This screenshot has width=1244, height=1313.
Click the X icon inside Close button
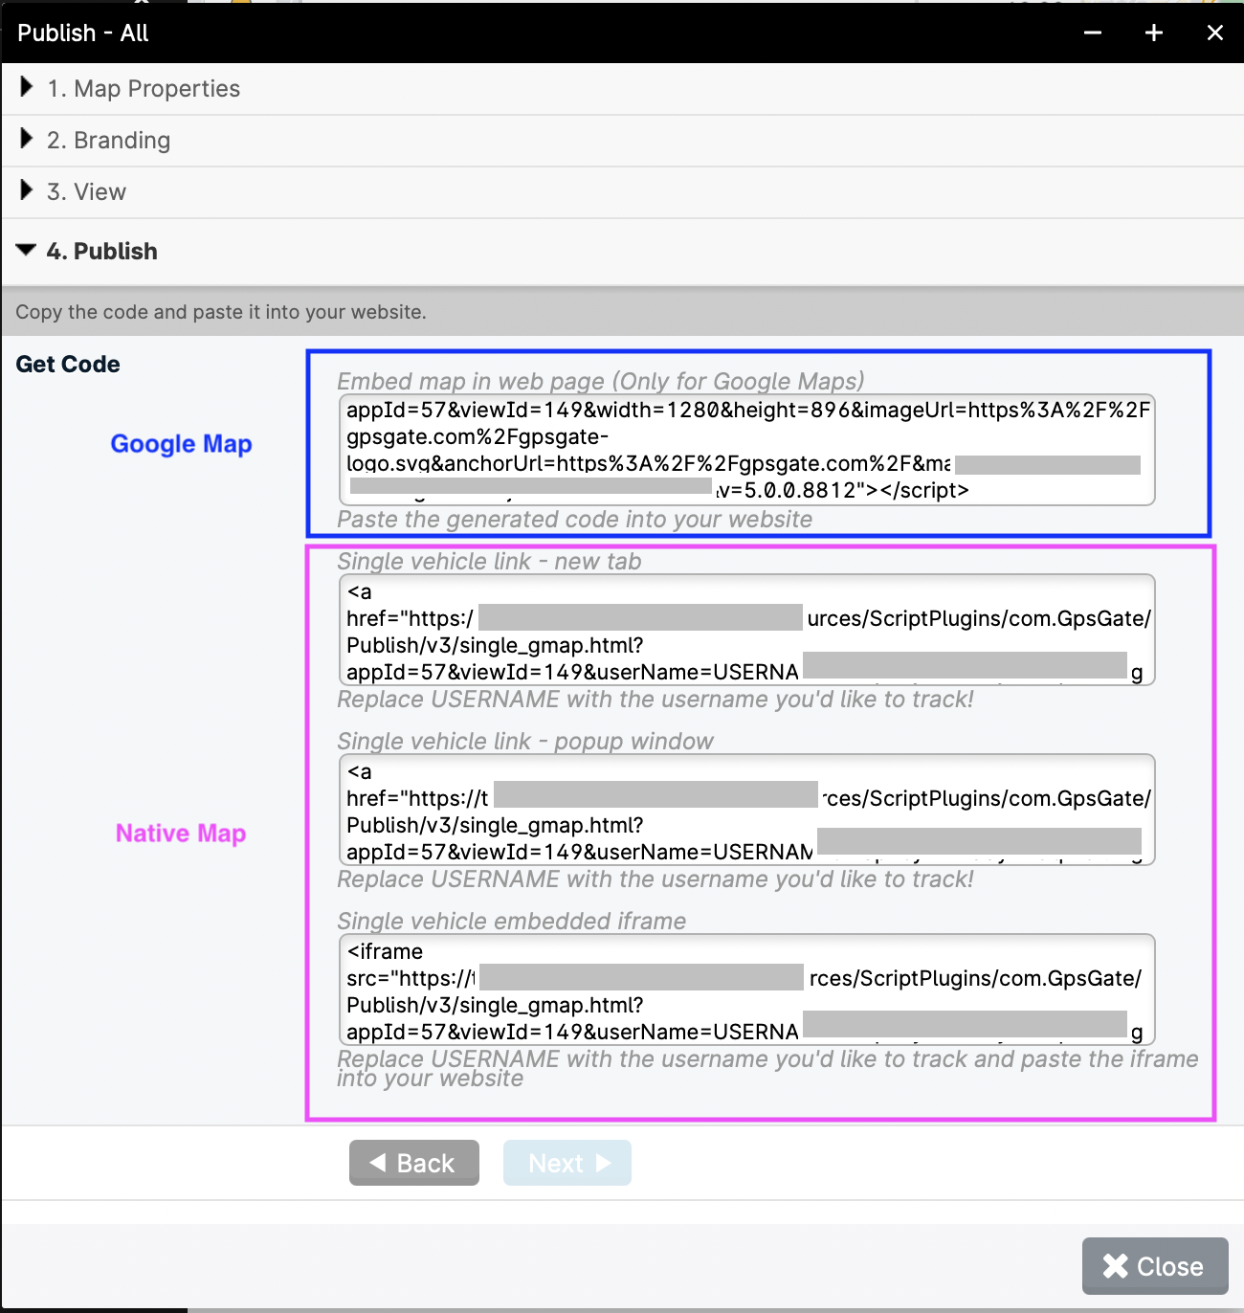[1115, 1266]
